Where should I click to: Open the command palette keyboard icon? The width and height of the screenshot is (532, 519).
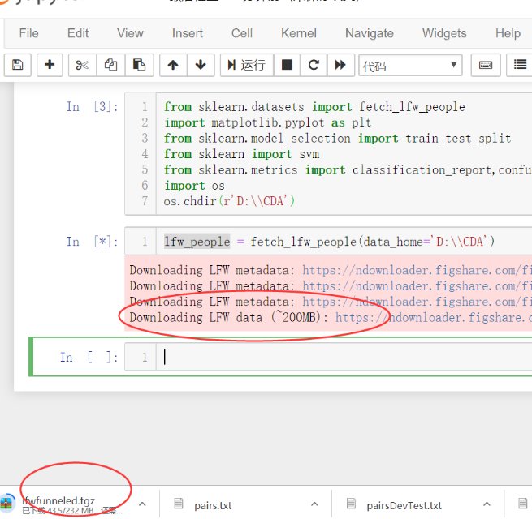tap(485, 65)
